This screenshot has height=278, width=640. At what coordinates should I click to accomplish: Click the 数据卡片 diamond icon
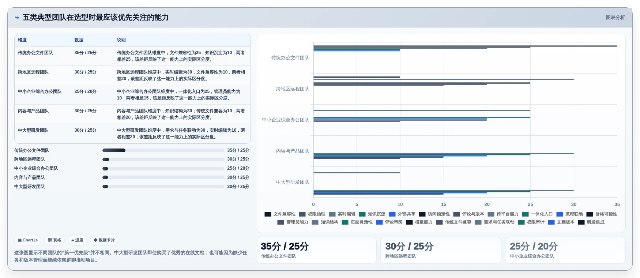click(95, 240)
